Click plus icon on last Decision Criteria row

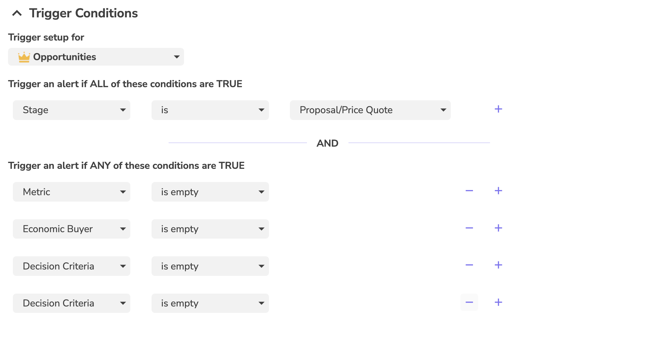[498, 303]
